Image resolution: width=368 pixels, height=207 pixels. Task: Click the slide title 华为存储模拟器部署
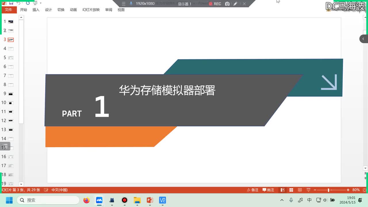tap(167, 90)
